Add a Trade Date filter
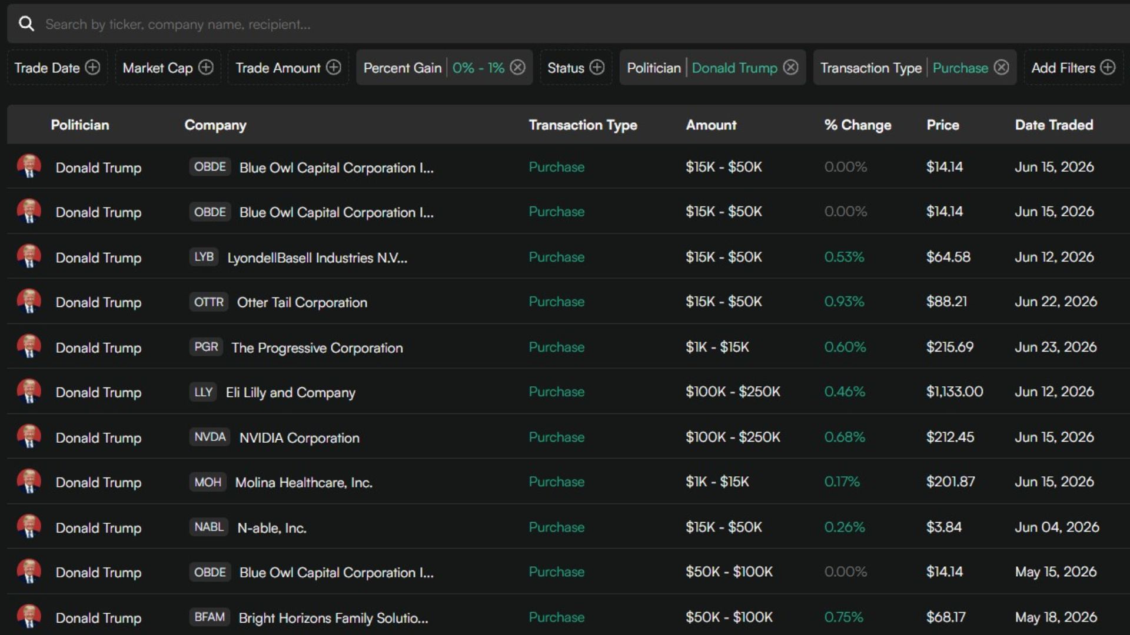1130x635 pixels. click(x=57, y=68)
